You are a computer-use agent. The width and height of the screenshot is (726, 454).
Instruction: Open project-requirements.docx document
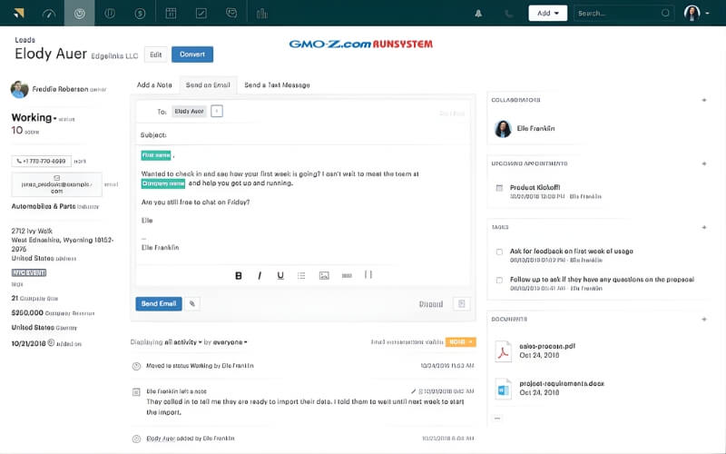(562, 383)
